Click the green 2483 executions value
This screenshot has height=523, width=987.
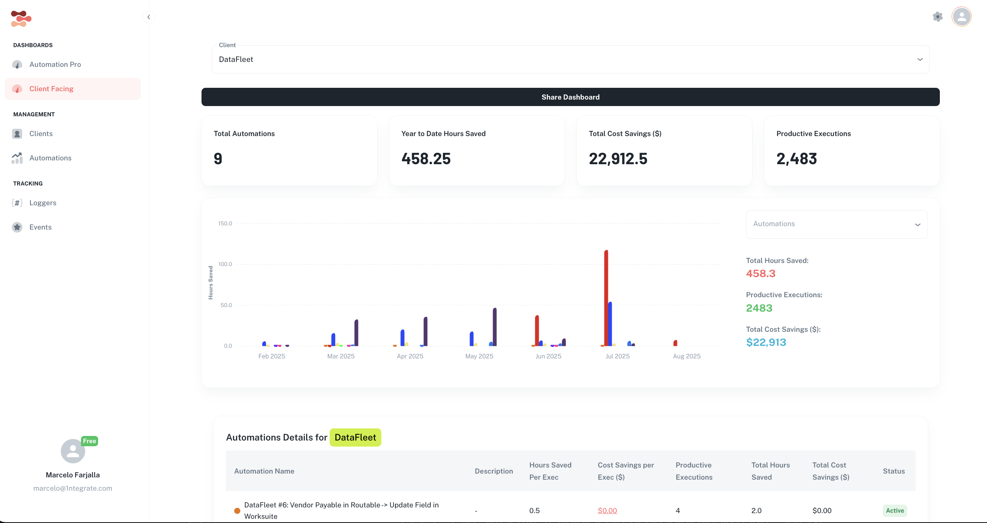tap(758, 308)
